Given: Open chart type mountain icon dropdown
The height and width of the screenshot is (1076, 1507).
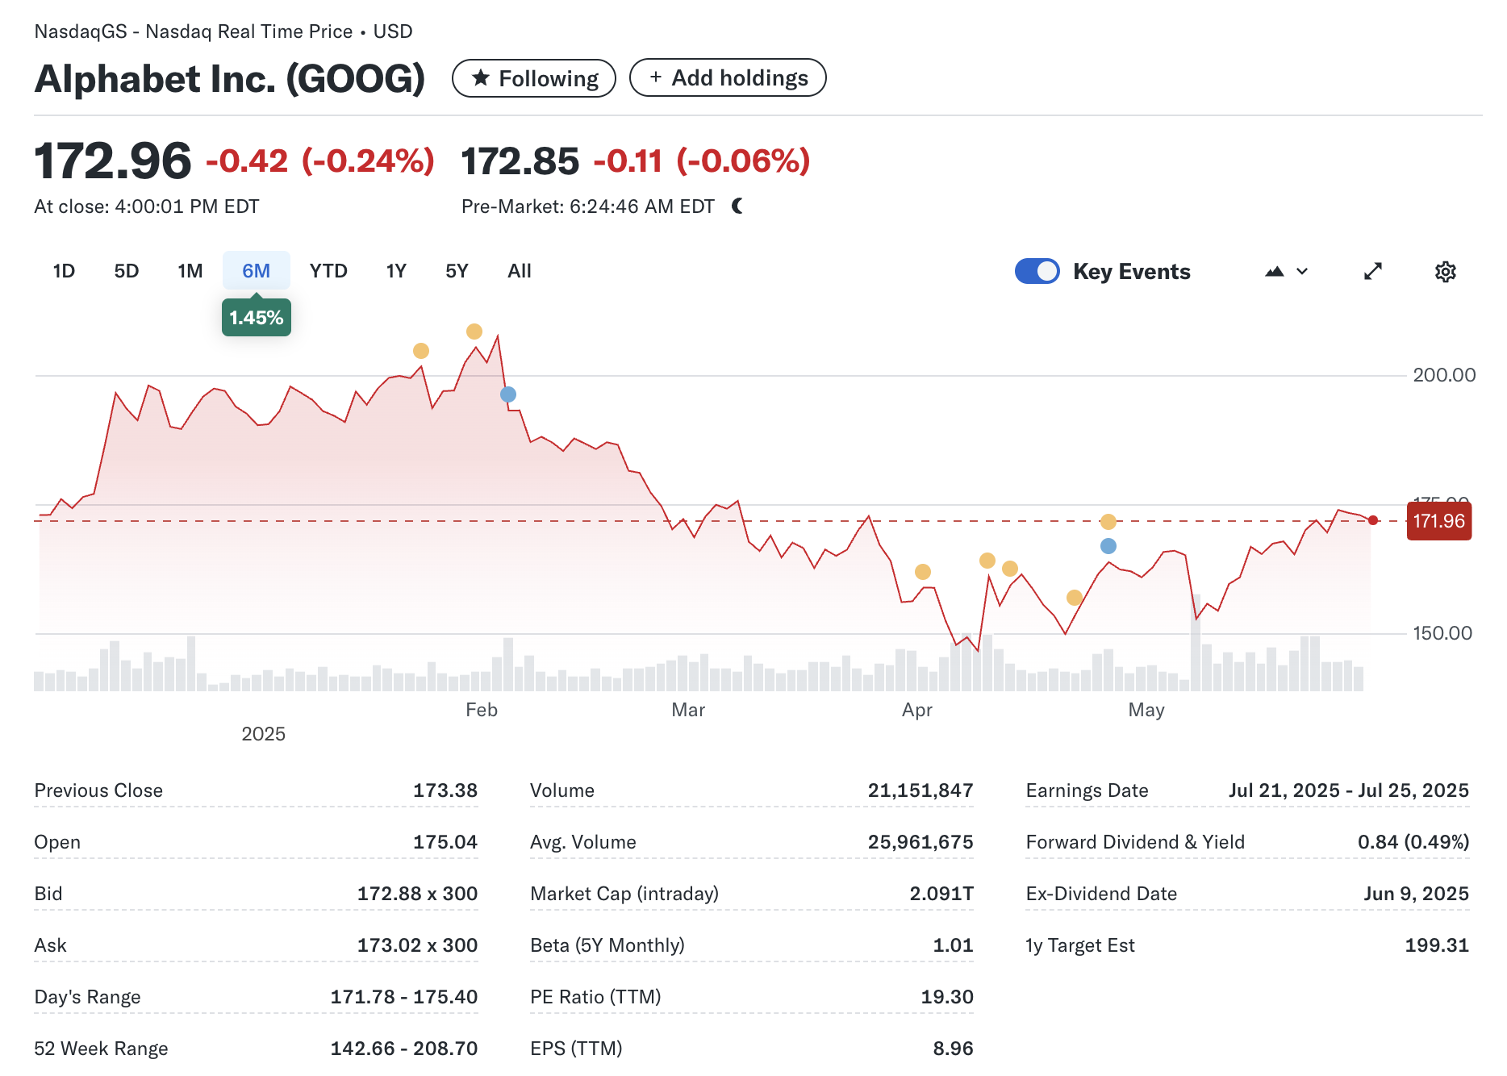Looking at the screenshot, I should pyautogui.click(x=1286, y=272).
